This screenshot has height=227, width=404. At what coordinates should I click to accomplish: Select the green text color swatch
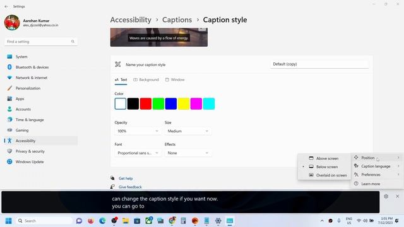tap(158, 103)
